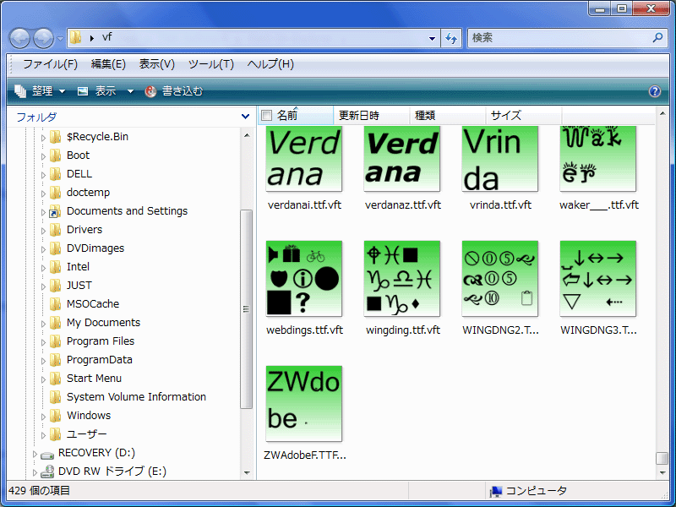
Task: Select webdings.ttf.vft symbol thumbnail
Action: (304, 279)
